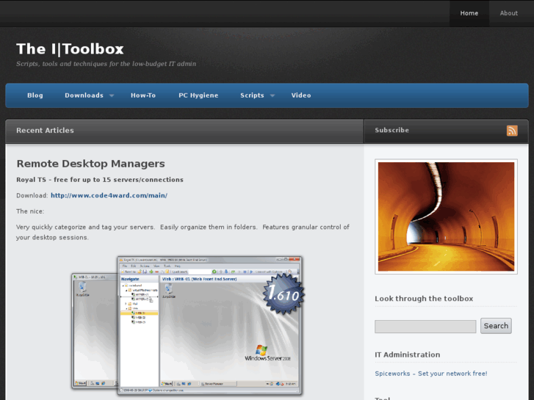Screen dimensions: 534x400
Task: Follow the code4ward.com download link
Action: [109, 195]
